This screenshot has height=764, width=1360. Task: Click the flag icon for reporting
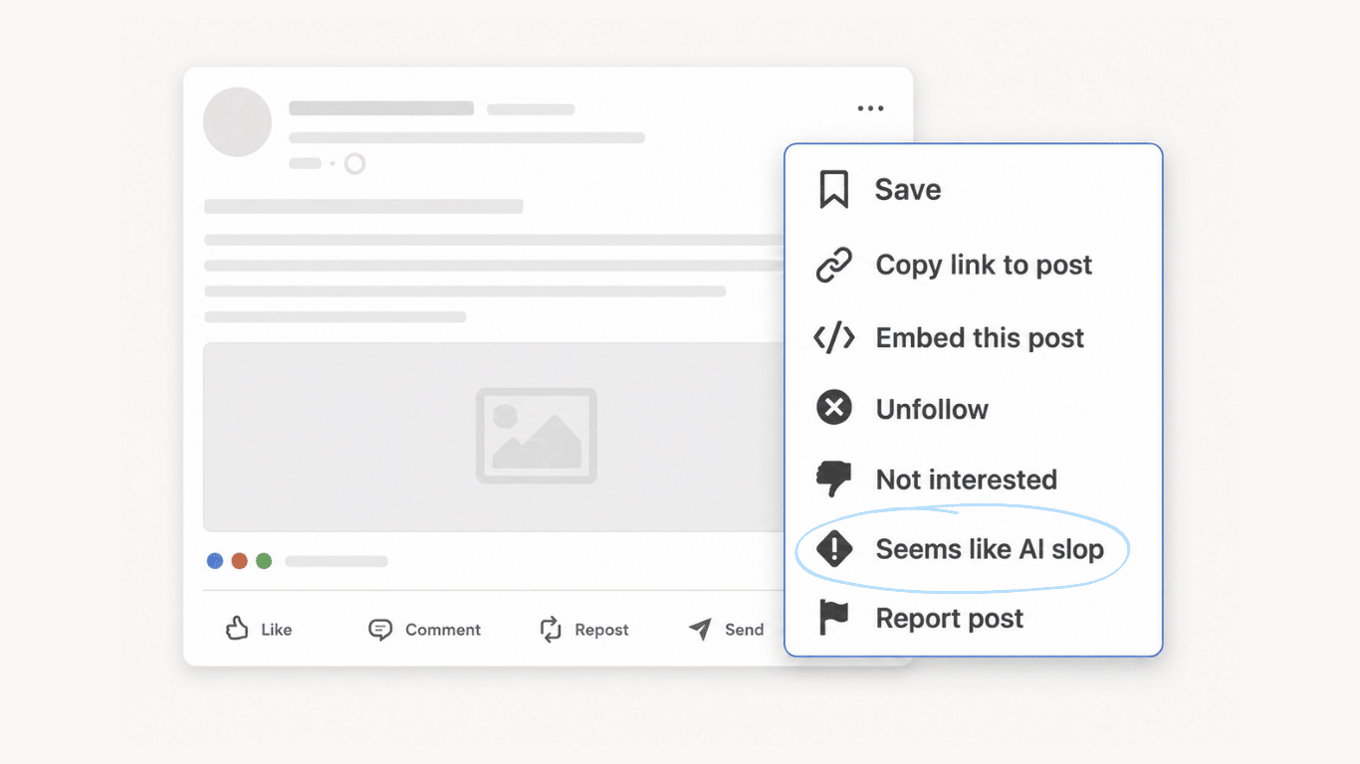[x=833, y=618]
